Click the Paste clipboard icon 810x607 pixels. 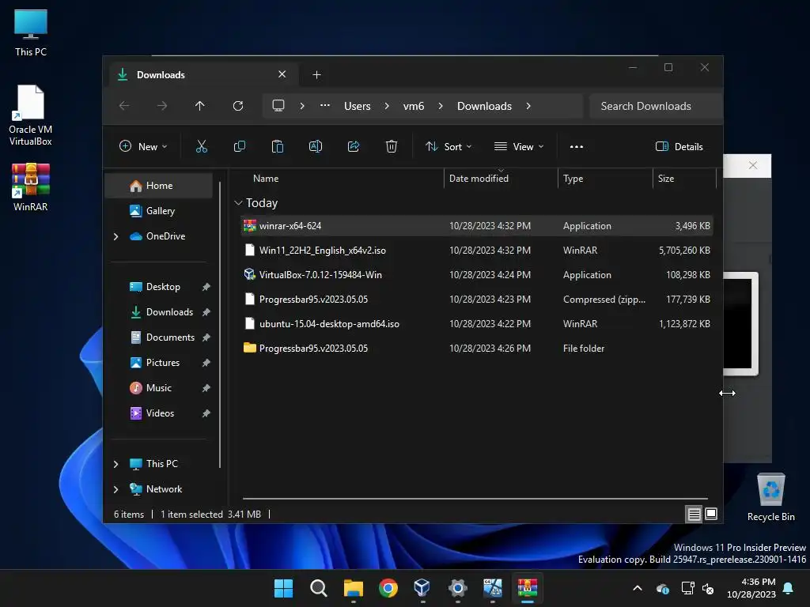click(278, 146)
